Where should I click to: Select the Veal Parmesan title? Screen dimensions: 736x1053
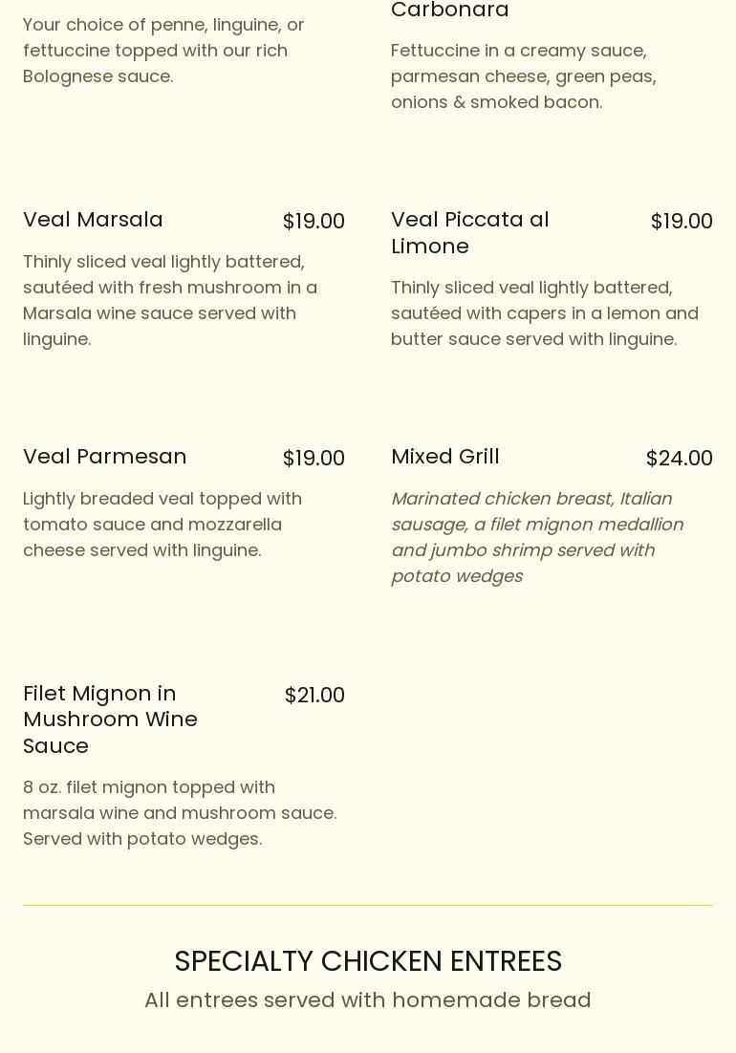(x=105, y=457)
